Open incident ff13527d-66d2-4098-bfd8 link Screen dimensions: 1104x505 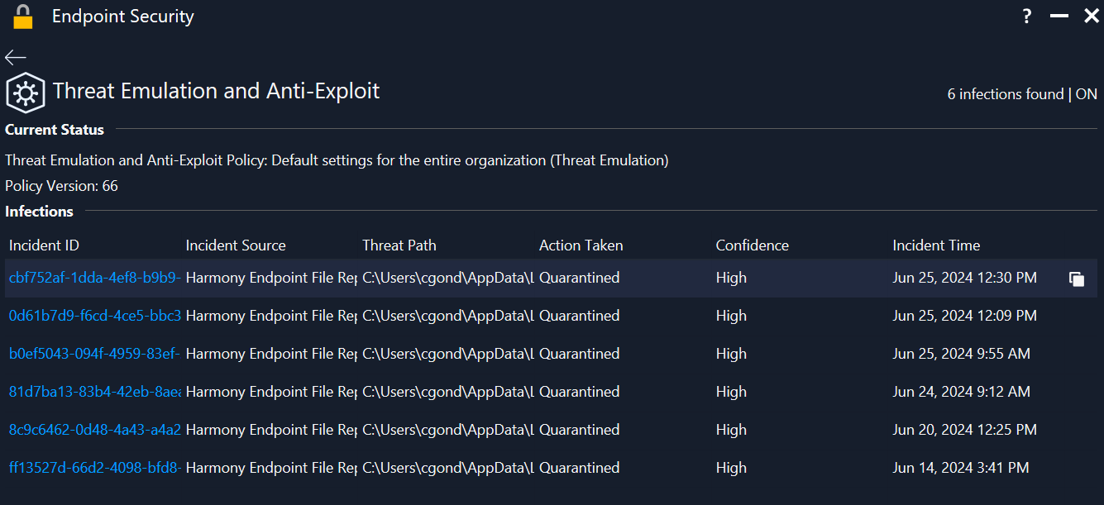[95, 468]
